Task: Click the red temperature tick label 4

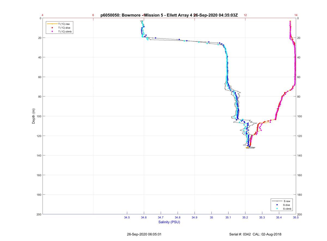Action: (43, 15)
